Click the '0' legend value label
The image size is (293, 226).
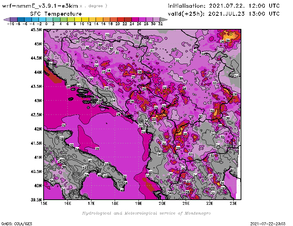coord(46,24)
